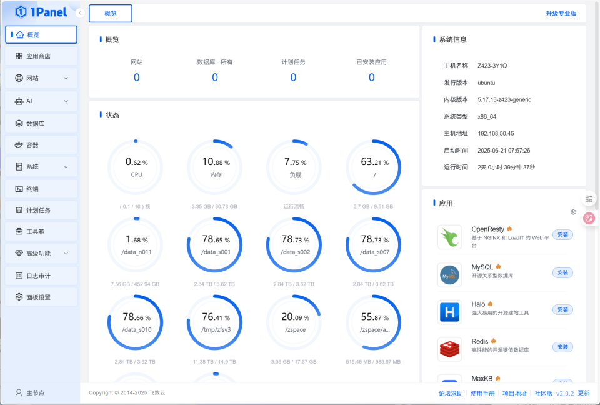Click the Redis app icon

[x=449, y=349]
